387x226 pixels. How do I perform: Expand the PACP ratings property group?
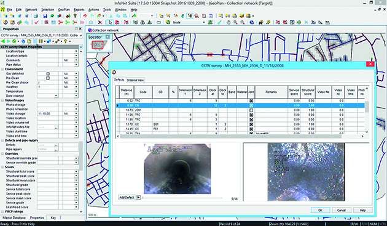(x=2, y=212)
